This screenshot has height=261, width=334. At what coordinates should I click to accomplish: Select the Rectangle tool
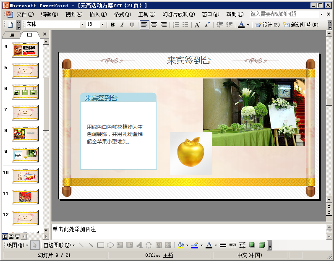point(101,245)
